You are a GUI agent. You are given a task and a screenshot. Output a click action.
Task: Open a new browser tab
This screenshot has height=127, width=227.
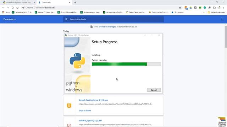coord(75,2)
